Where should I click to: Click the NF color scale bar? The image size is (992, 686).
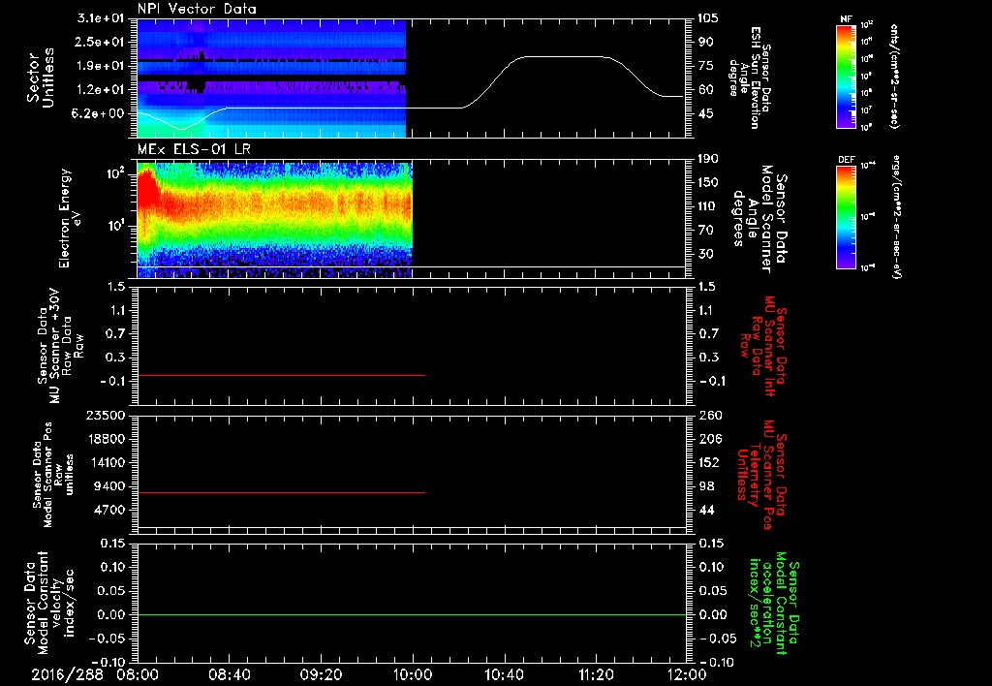coord(847,76)
